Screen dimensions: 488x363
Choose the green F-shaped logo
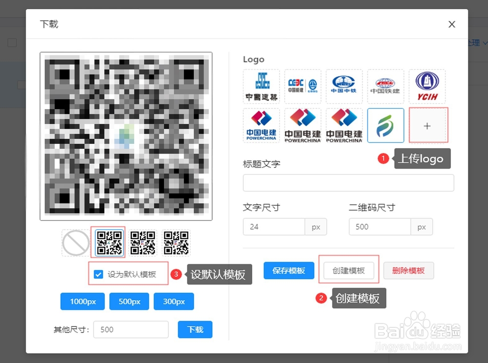386,125
